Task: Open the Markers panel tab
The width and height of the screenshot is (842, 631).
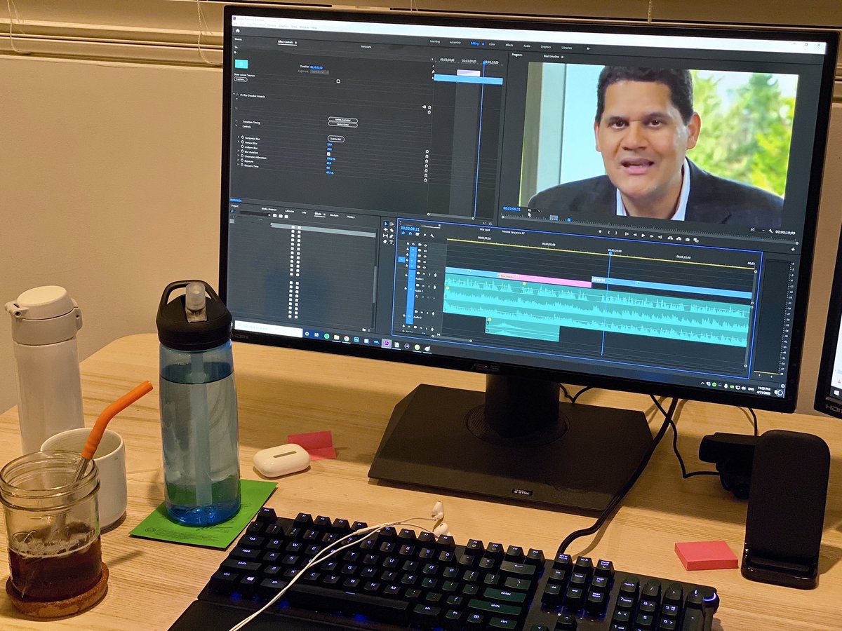Action: pos(334,216)
